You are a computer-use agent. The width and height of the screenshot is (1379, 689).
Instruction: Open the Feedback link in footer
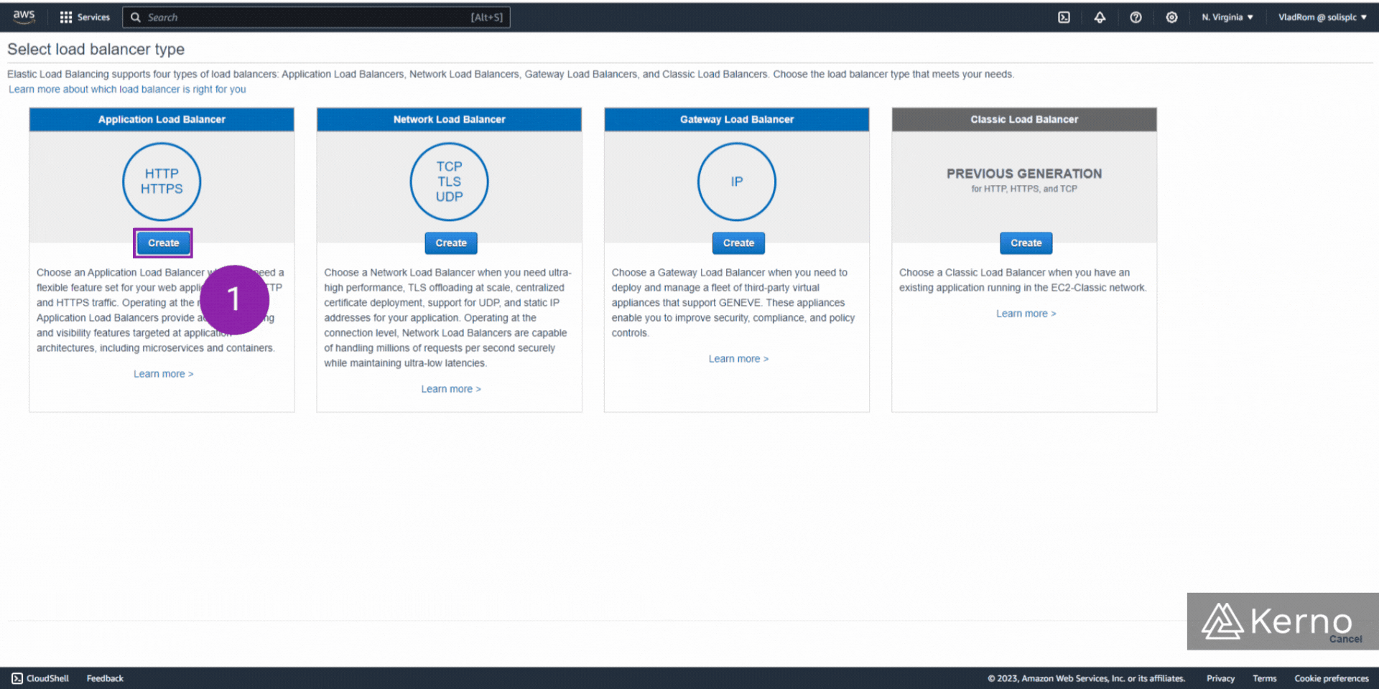tap(105, 678)
